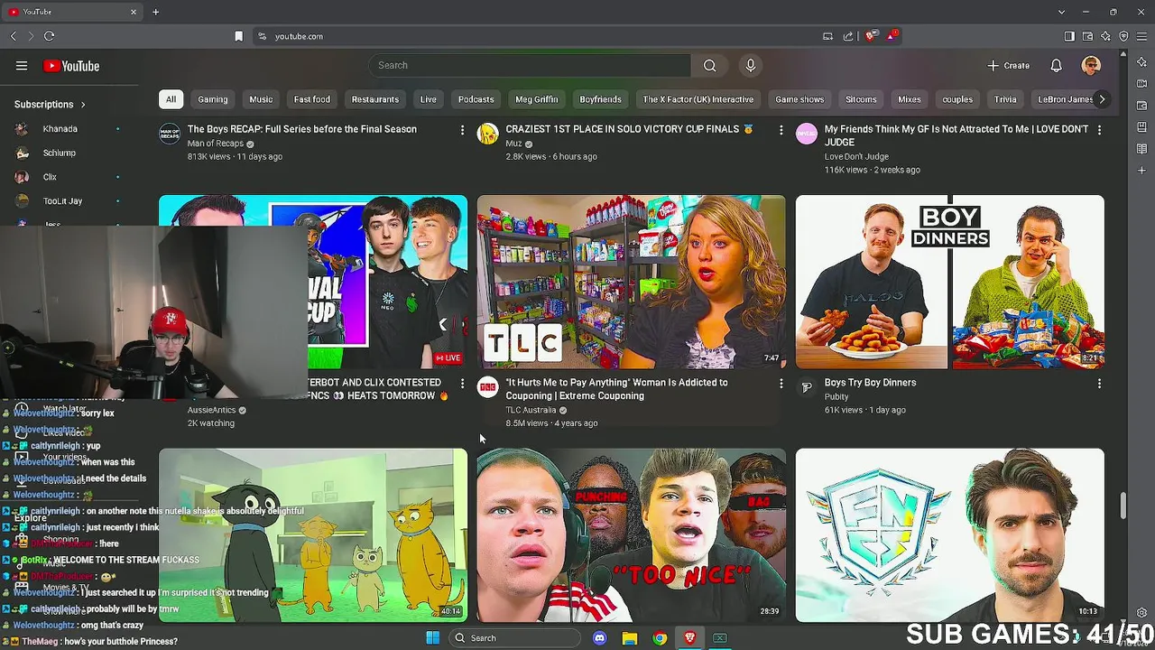Open the TOO NICE video thumbnail
The width and height of the screenshot is (1155, 650).
[631, 535]
